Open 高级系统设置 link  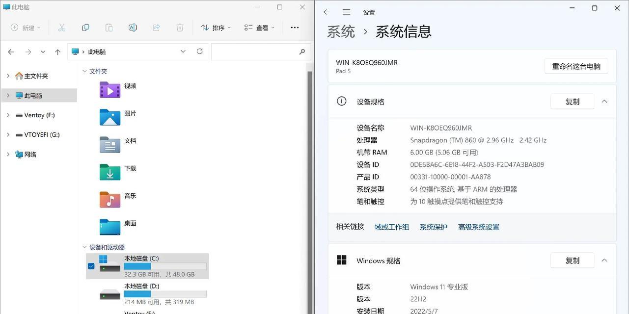click(479, 227)
